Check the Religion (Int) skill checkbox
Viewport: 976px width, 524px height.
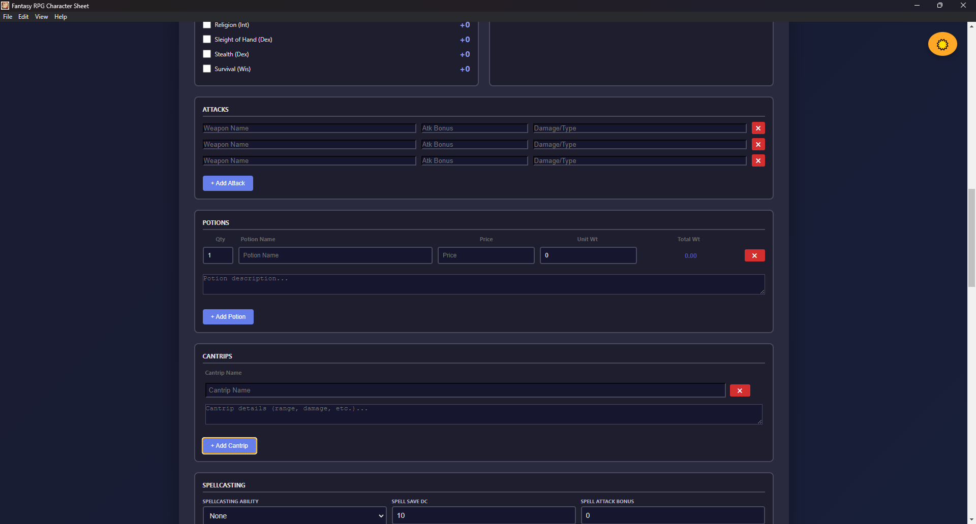point(207,25)
